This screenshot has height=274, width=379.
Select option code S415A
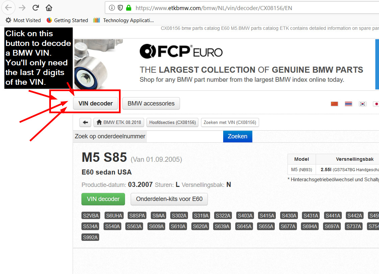click(267, 215)
